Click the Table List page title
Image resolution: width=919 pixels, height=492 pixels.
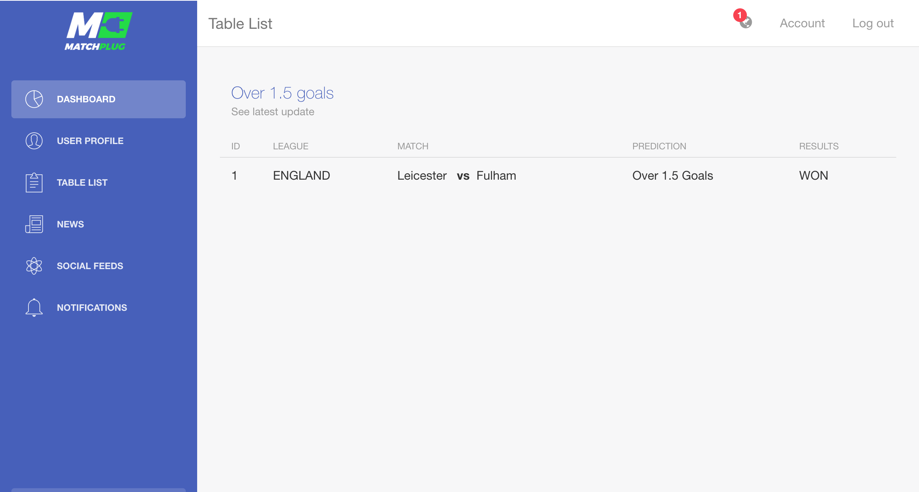pyautogui.click(x=240, y=24)
